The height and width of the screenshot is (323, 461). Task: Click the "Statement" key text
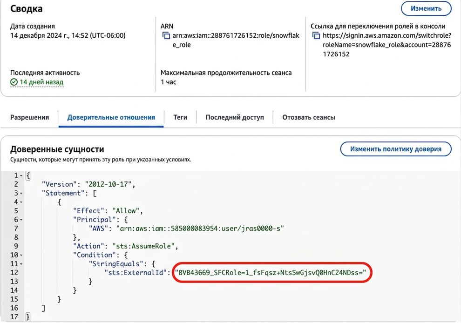coord(63,193)
